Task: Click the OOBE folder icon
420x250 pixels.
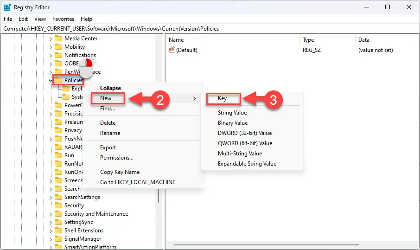Action: [58, 64]
